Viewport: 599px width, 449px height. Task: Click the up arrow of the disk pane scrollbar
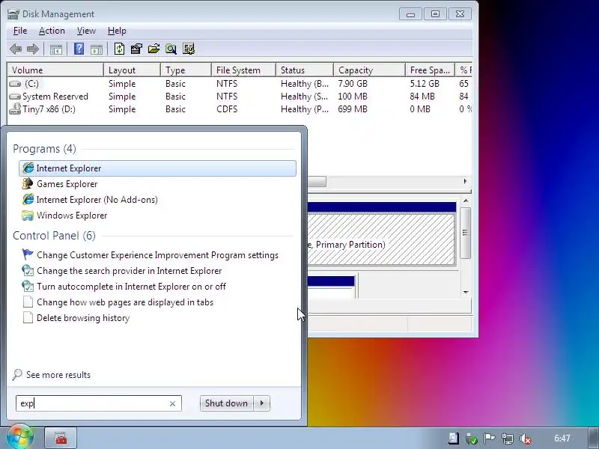466,201
